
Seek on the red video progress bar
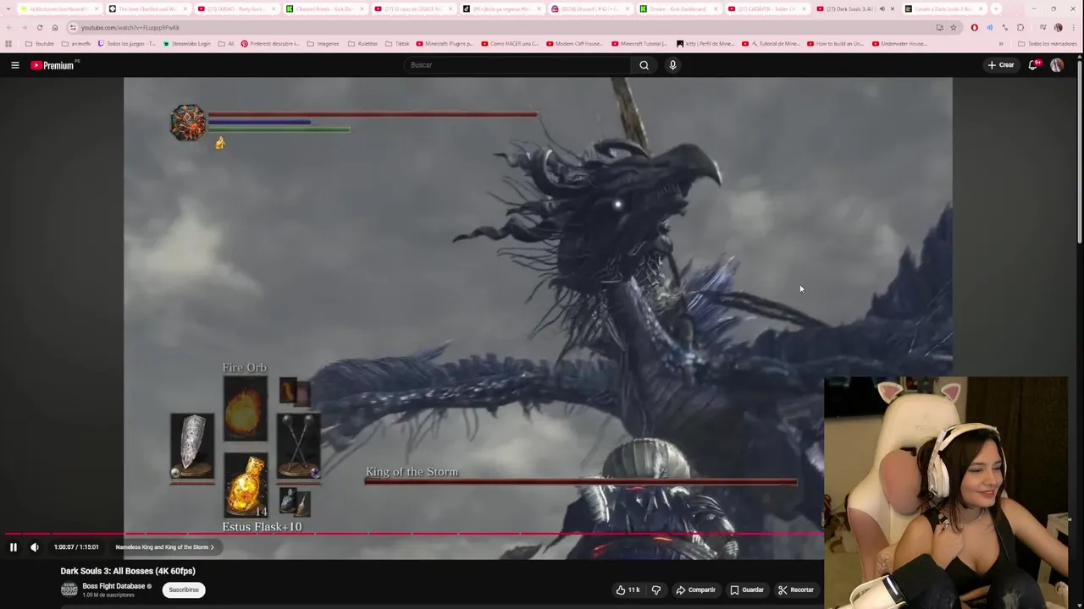pyautogui.click(x=413, y=534)
